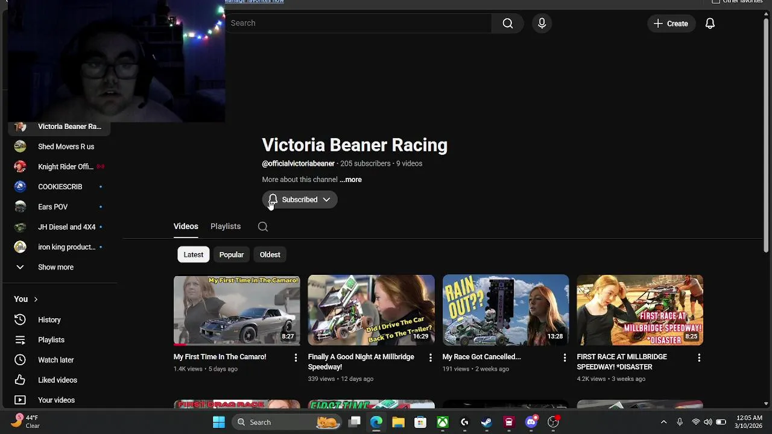Open options menu for My Race Got Cancelled
Viewport: 772px width, 434px height.
pyautogui.click(x=565, y=357)
